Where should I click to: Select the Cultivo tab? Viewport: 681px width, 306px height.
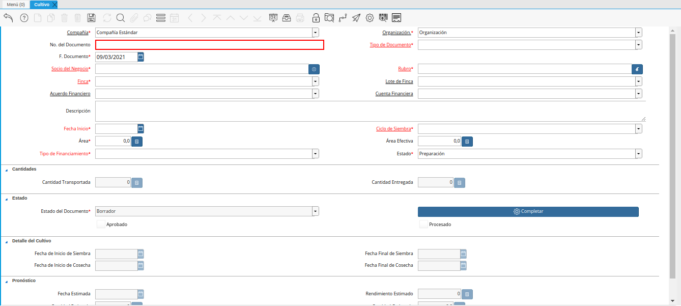click(42, 5)
